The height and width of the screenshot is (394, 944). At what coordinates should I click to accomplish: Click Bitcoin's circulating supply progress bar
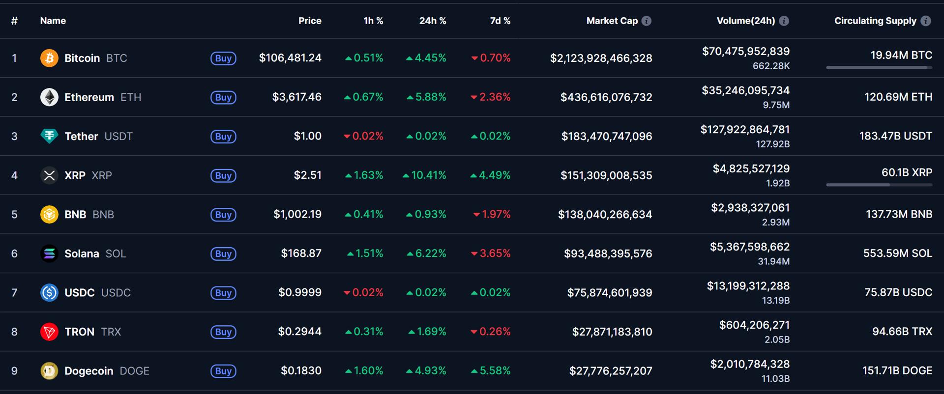(x=879, y=67)
